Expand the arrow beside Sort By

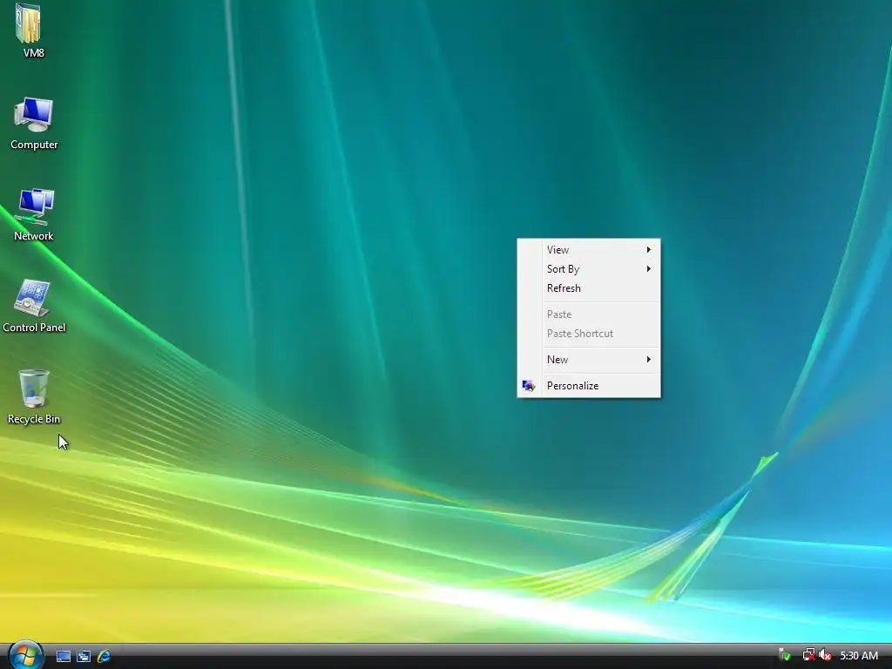tap(648, 269)
